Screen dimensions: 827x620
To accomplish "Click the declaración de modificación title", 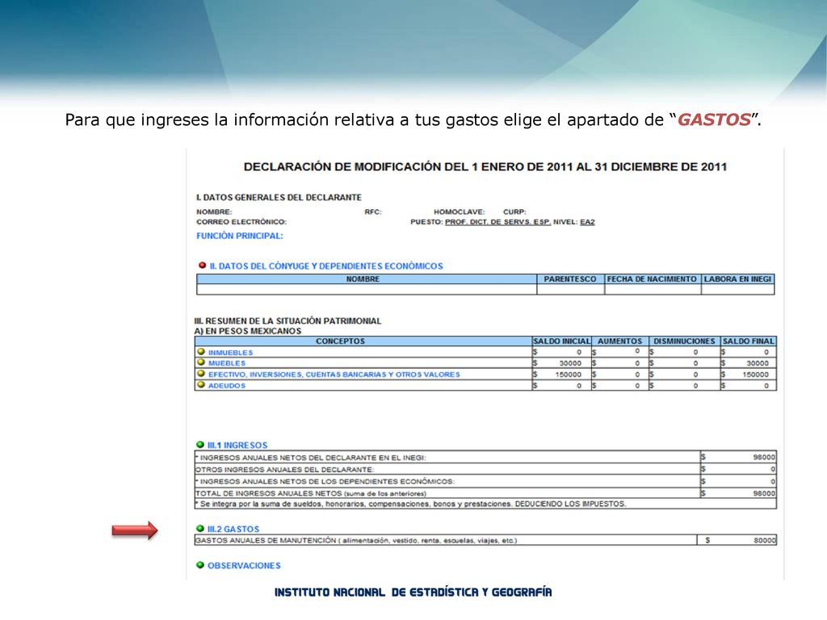I will pos(485,167).
